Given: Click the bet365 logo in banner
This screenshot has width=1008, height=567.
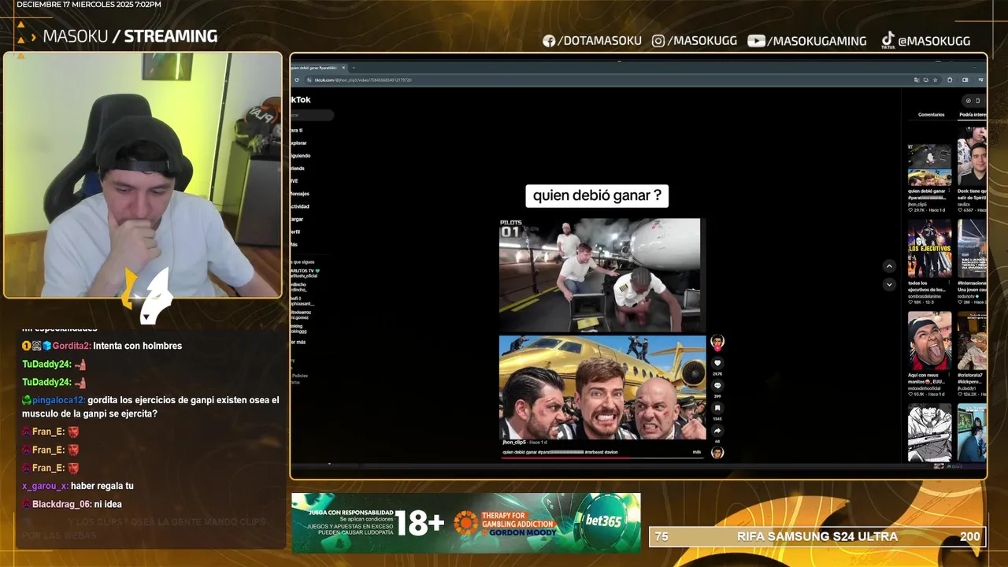Looking at the screenshot, I should click(604, 522).
